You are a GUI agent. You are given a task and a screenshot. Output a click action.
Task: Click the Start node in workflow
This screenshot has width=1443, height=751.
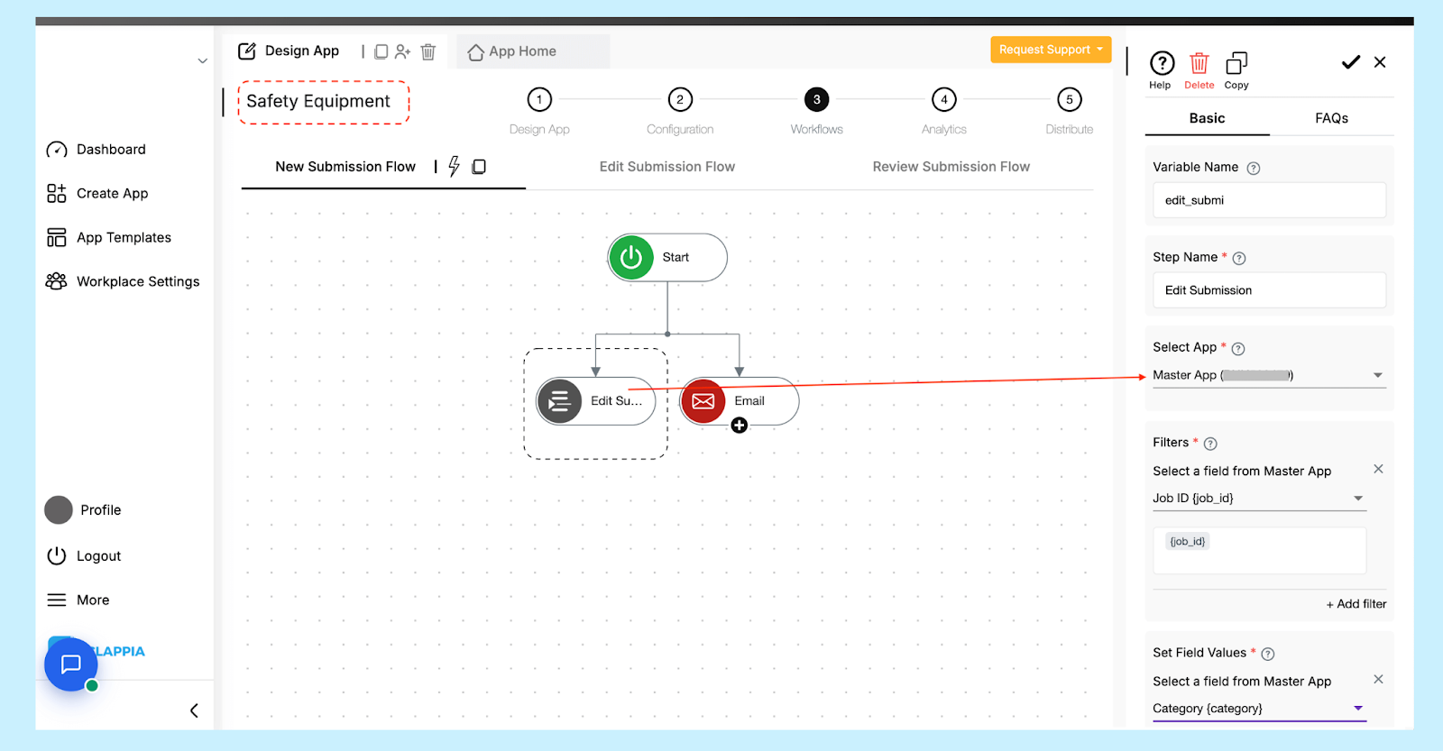667,258
